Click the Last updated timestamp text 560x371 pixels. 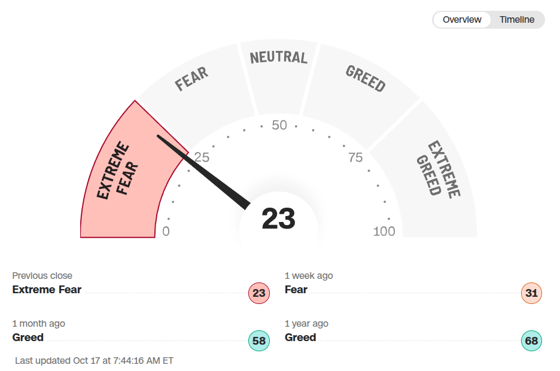click(95, 360)
